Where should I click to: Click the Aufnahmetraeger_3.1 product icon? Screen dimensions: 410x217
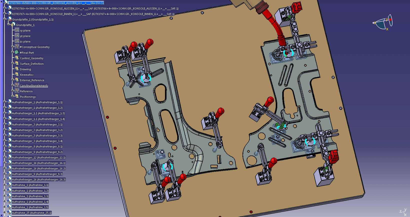click(9, 124)
